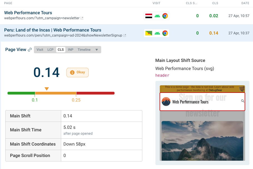Click Main Shift Coordinates label cell

33,144
